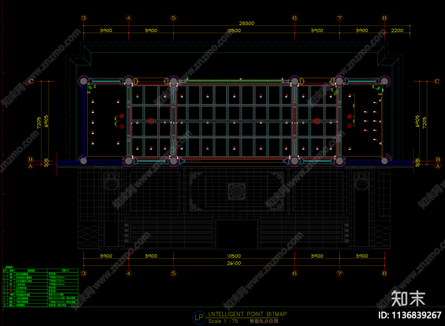Click the indoor color bullet camera legend symbol

(x=11, y=278)
